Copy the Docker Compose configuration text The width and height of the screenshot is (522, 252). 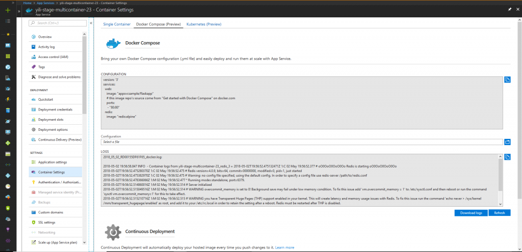tap(507, 80)
